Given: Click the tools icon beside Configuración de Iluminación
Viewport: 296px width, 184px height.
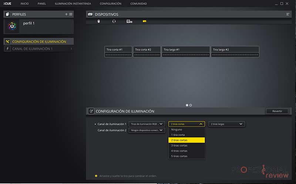Looking at the screenshot, I should pyautogui.click(x=7, y=41).
